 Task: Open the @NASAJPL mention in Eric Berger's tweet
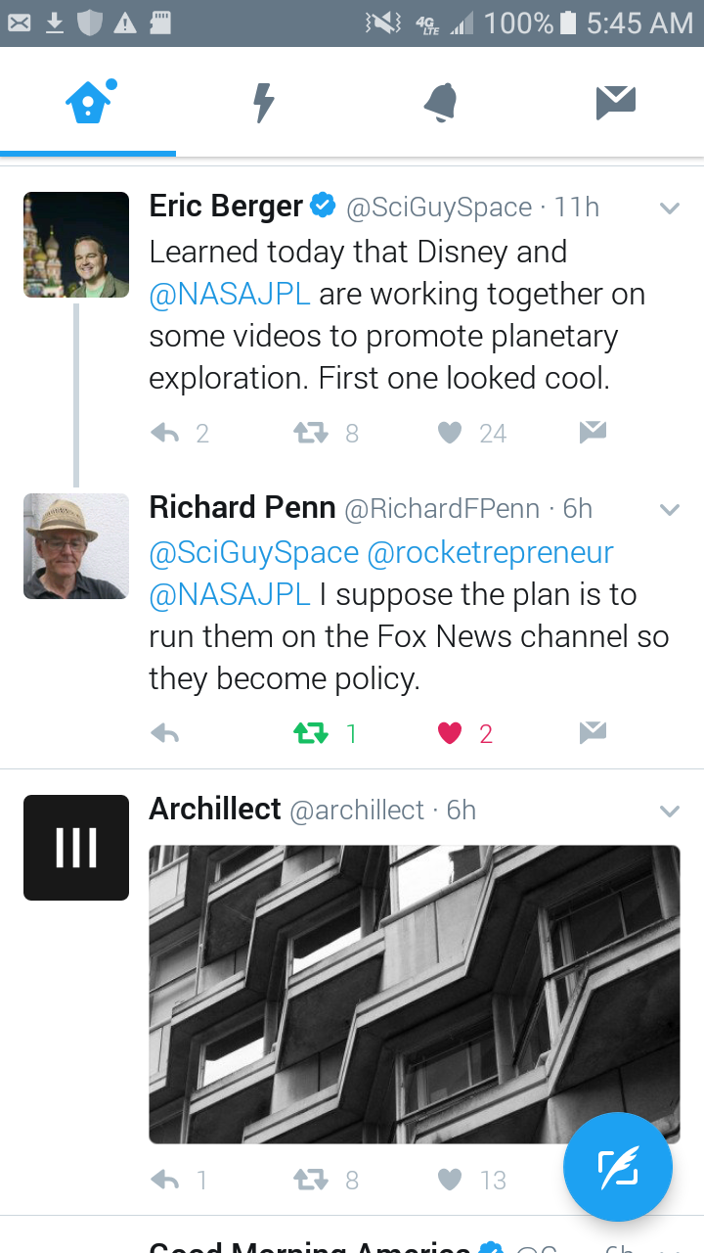coord(230,294)
